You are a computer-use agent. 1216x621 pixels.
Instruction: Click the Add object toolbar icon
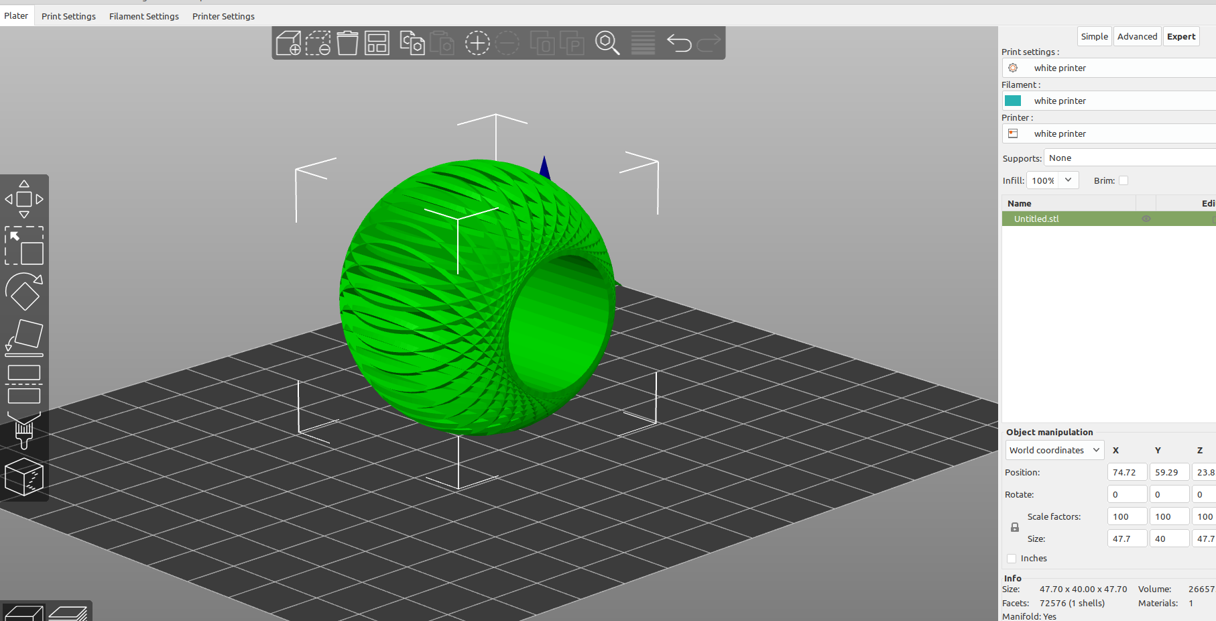click(288, 43)
